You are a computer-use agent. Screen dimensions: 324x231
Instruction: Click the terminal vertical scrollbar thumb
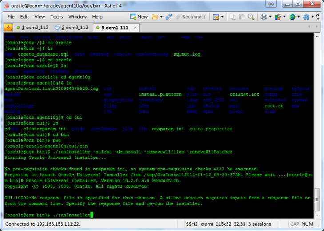click(x=317, y=199)
